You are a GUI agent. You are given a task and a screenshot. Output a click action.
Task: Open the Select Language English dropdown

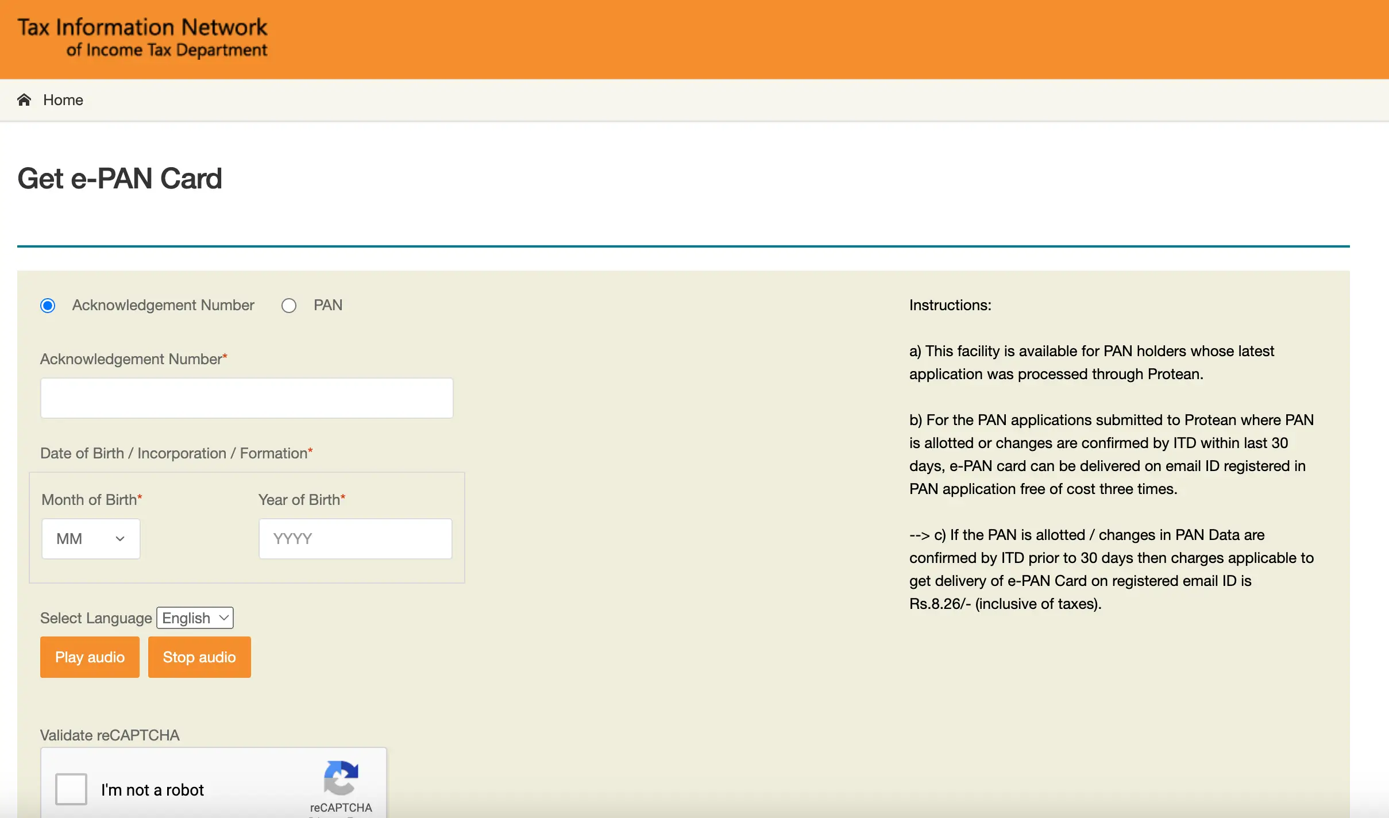click(195, 618)
